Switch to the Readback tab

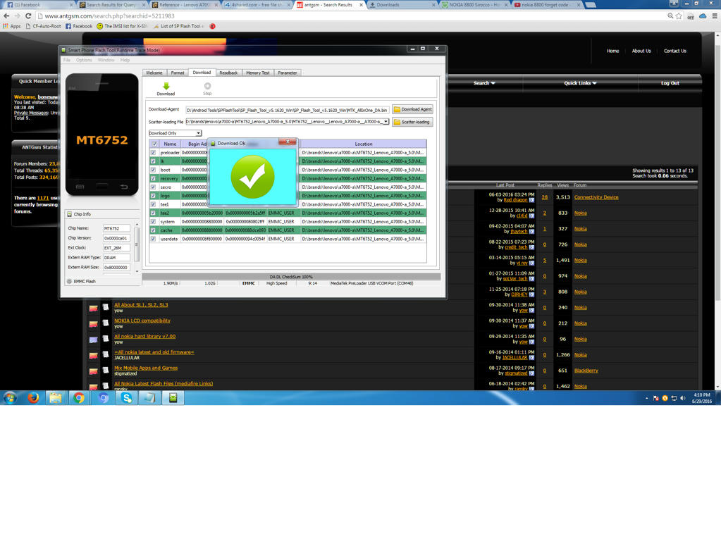[x=228, y=73]
